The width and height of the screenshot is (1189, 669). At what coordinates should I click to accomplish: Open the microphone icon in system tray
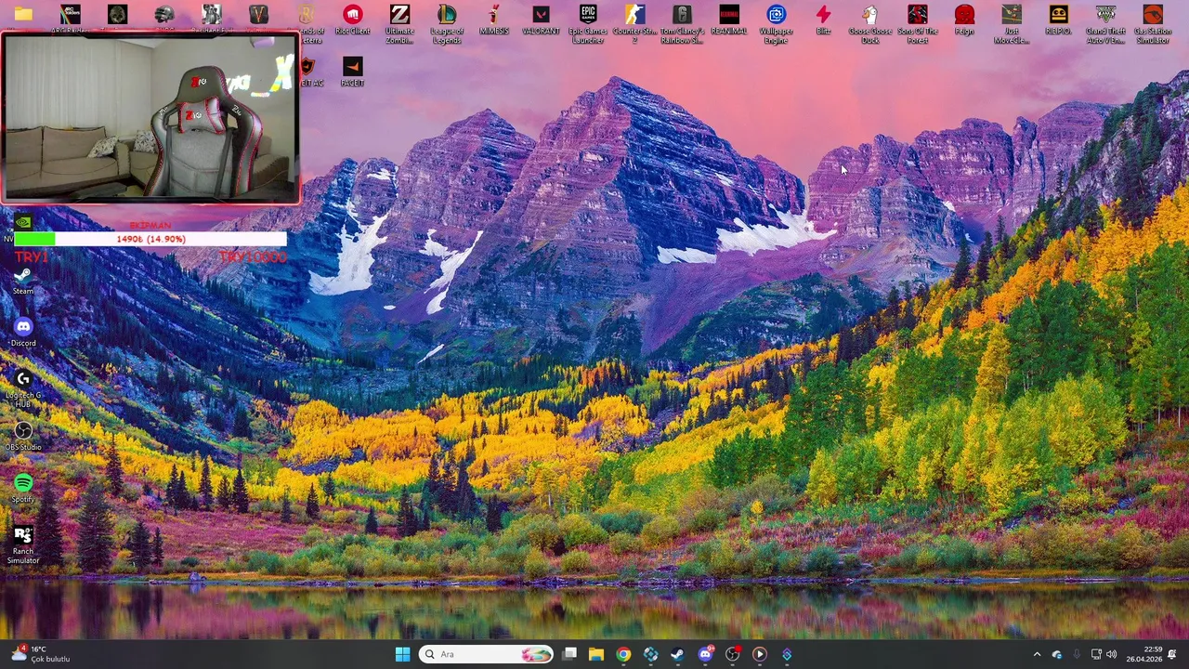(x=1077, y=655)
